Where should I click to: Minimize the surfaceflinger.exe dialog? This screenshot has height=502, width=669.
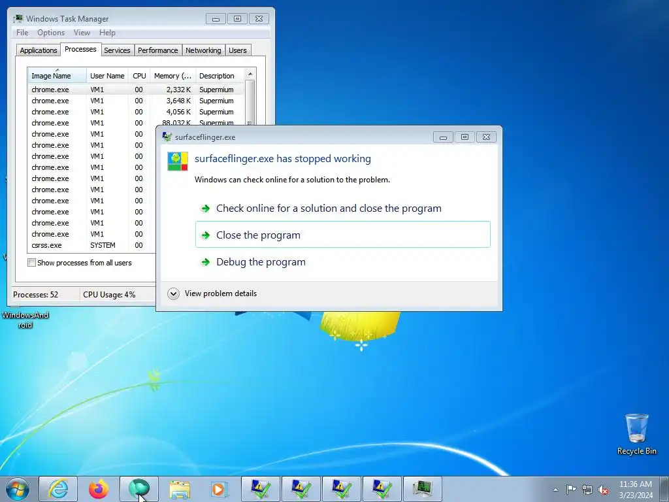coord(443,137)
